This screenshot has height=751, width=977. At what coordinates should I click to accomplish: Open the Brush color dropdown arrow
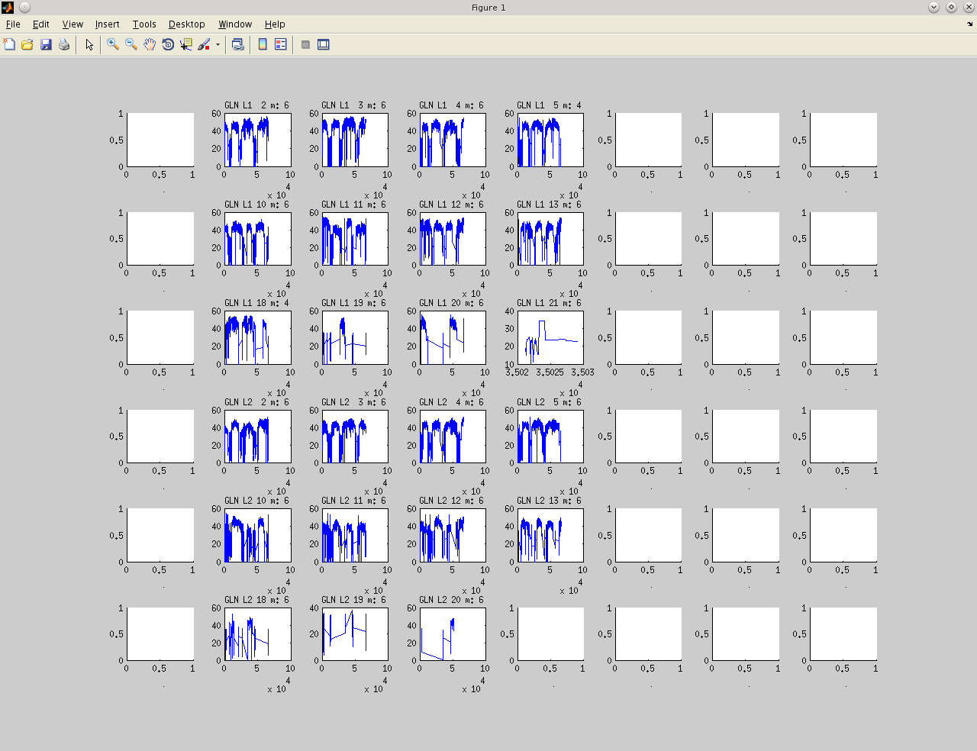point(218,44)
